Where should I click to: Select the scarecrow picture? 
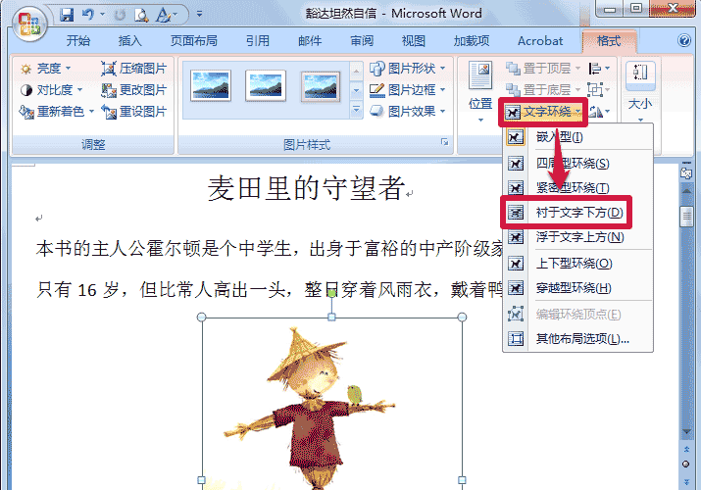click(331, 402)
